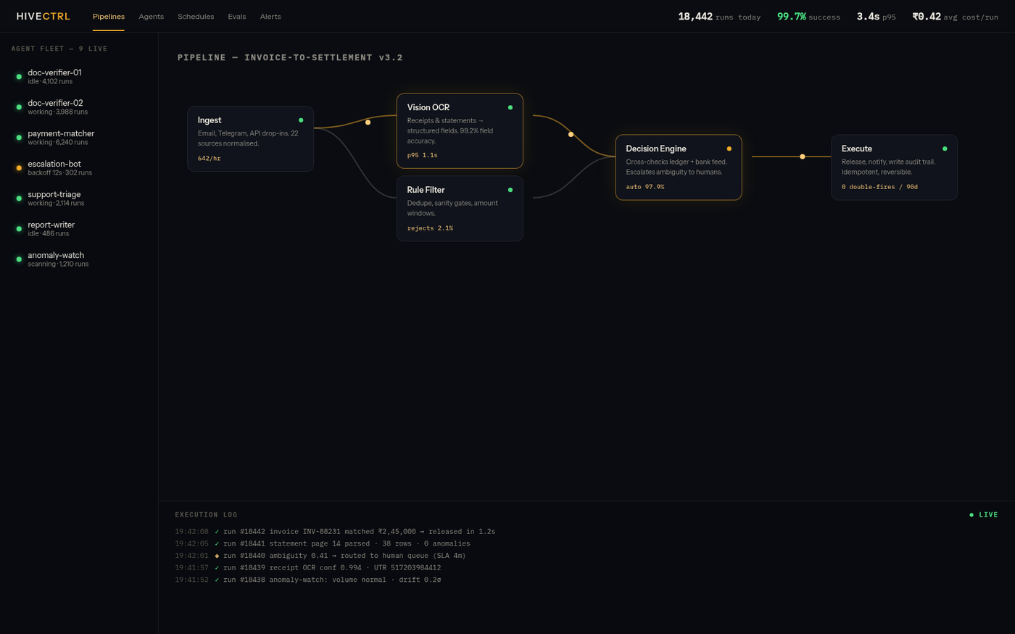Click the Ingest '642/hr' metric
Image resolution: width=1015 pixels, height=634 pixels.
(210, 158)
